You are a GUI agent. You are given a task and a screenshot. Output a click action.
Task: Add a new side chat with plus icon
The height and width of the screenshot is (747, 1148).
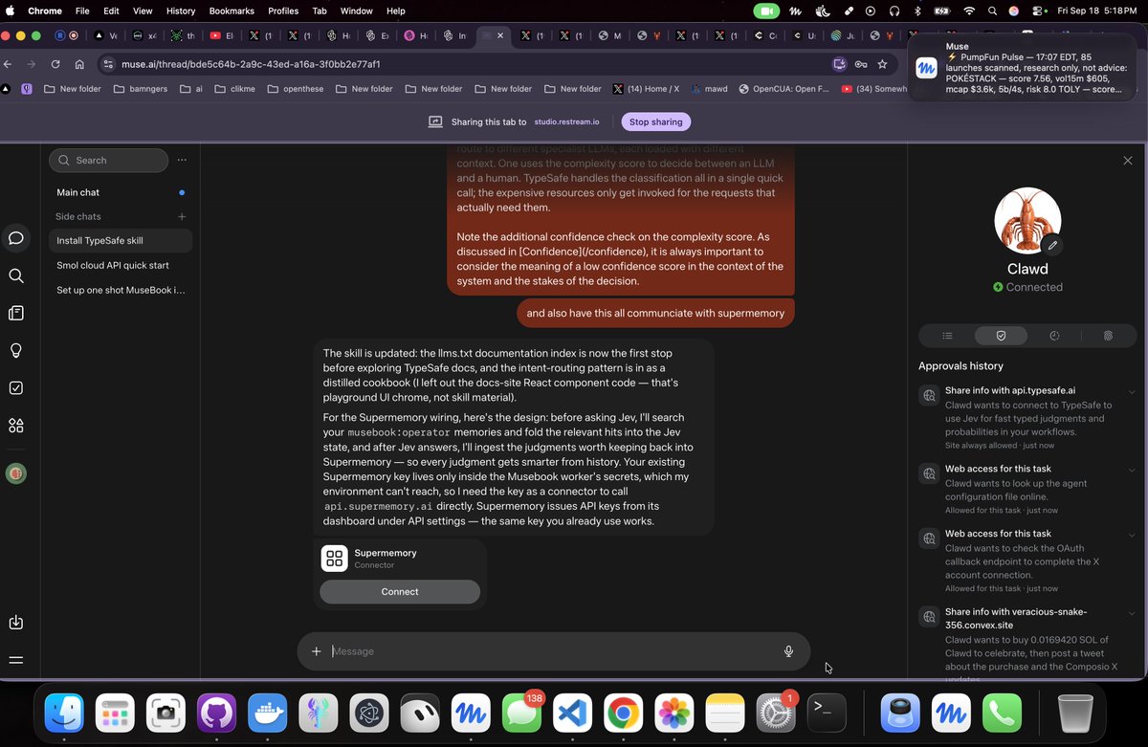(x=182, y=217)
